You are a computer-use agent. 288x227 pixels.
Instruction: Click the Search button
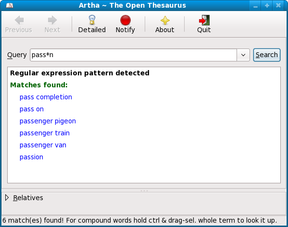tap(267, 55)
